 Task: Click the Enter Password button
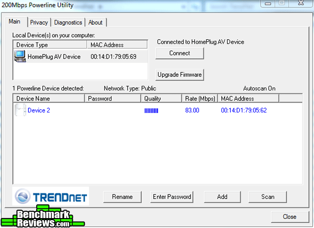[x=172, y=197]
